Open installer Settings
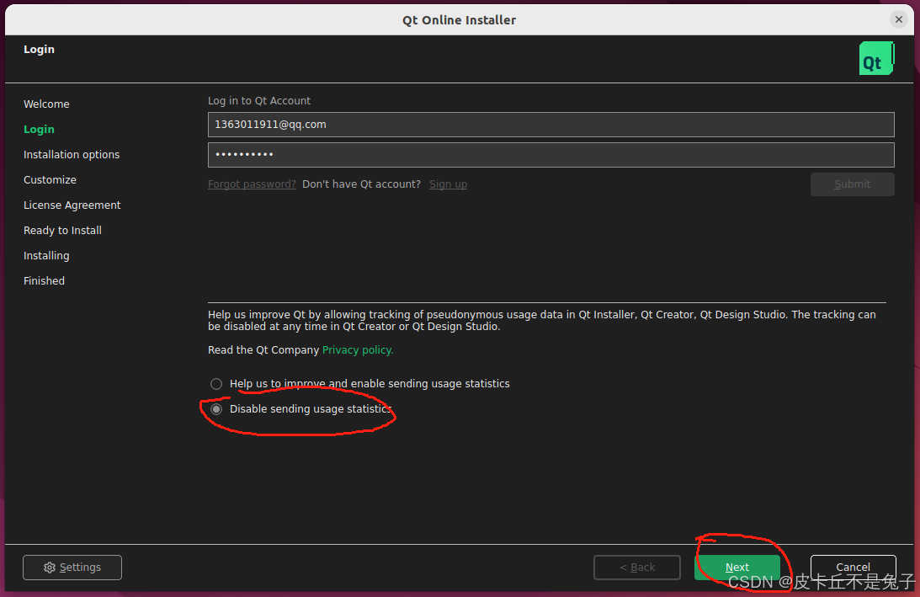This screenshot has height=597, width=920. (72, 568)
